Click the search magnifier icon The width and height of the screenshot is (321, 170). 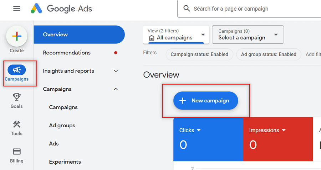click(187, 9)
